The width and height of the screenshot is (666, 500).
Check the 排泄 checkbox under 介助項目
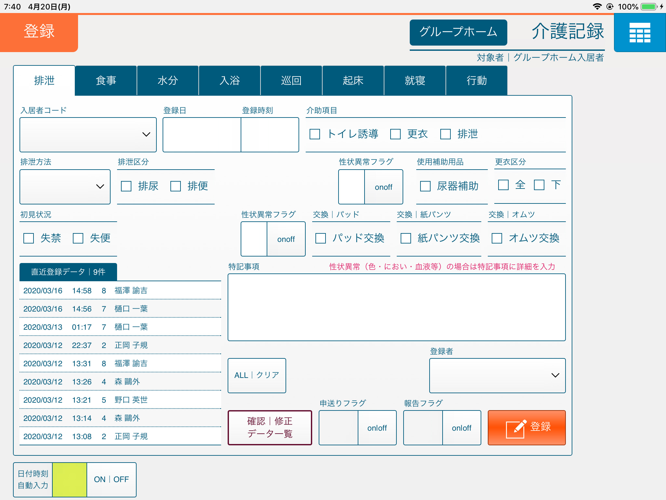click(446, 134)
